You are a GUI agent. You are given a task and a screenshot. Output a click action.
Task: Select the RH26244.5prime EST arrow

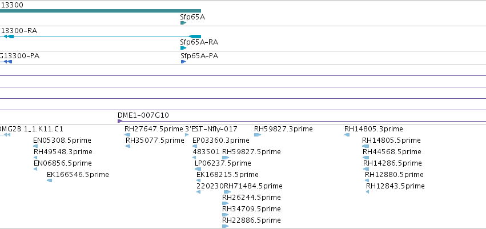click(226, 203)
